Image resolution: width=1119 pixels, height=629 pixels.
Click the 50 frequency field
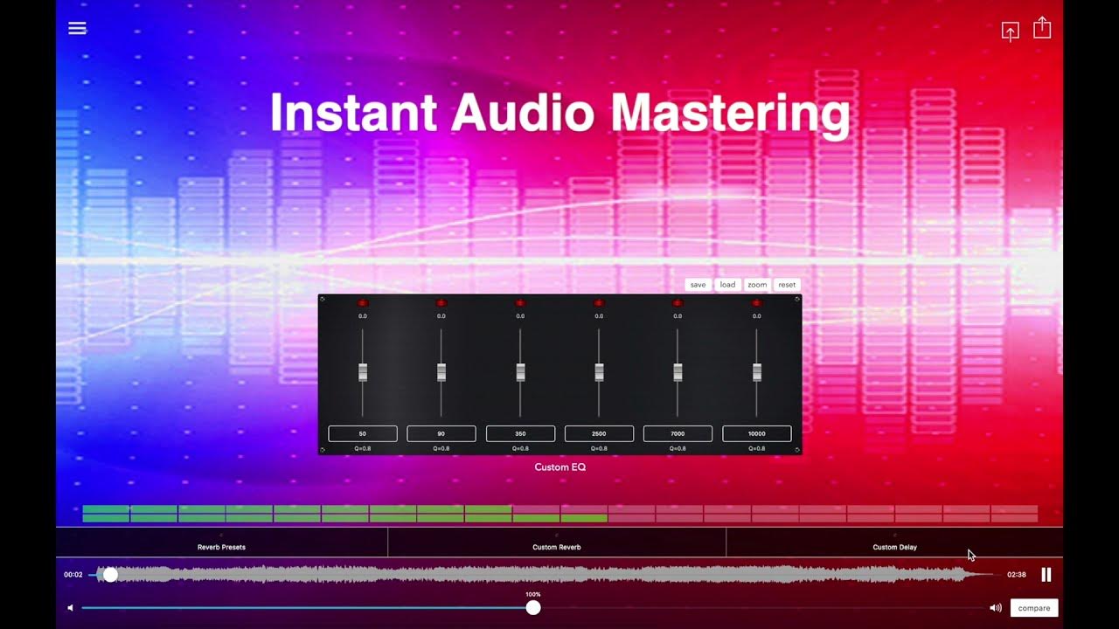click(363, 433)
